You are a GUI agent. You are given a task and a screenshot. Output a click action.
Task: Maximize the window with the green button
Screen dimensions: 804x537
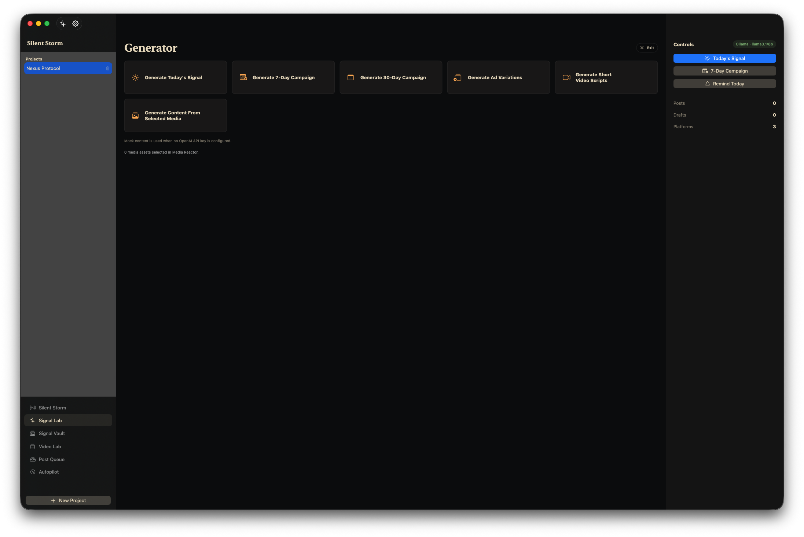[47, 24]
